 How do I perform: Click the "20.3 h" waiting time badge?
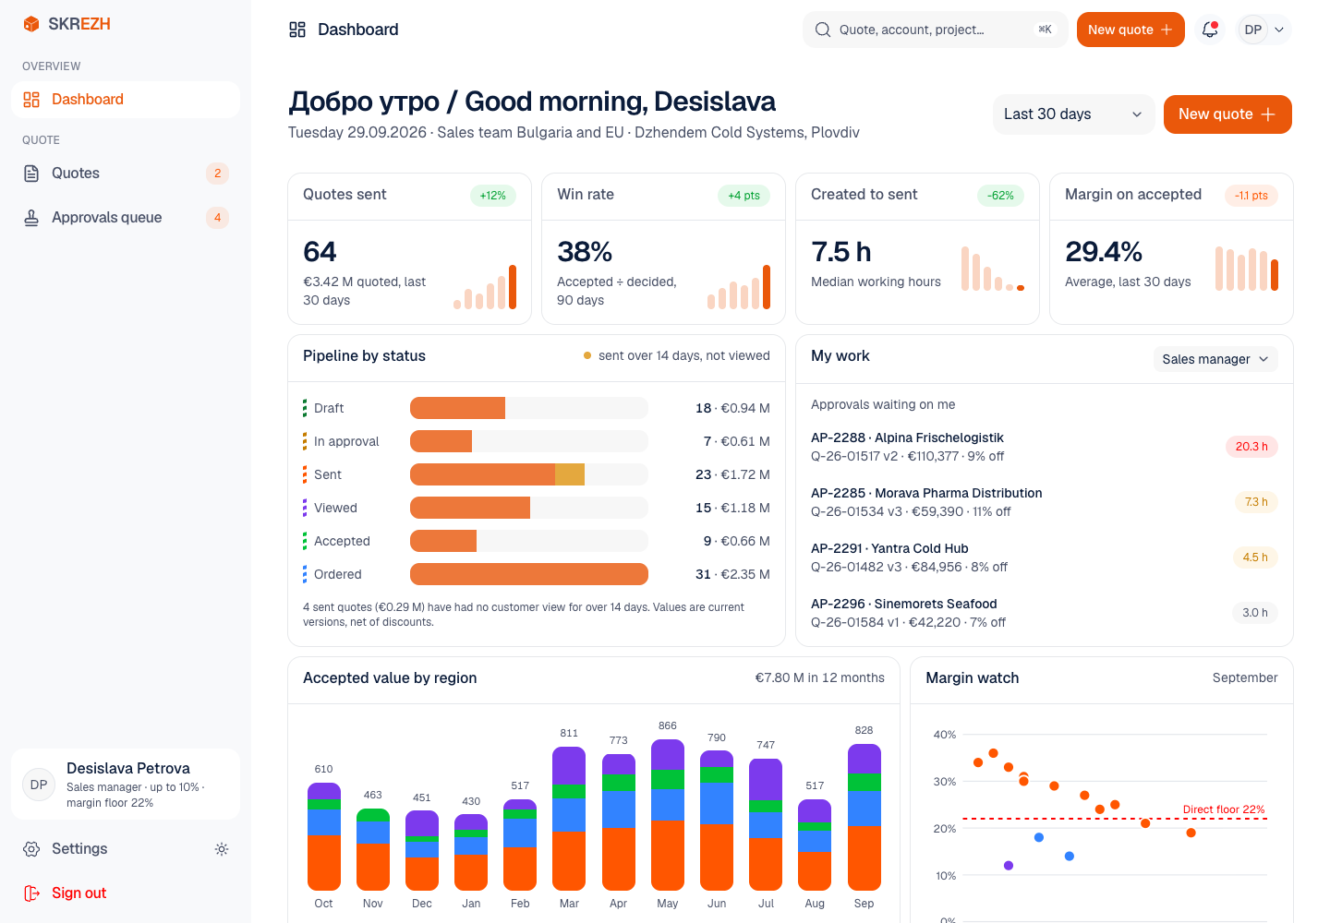pyautogui.click(x=1251, y=447)
